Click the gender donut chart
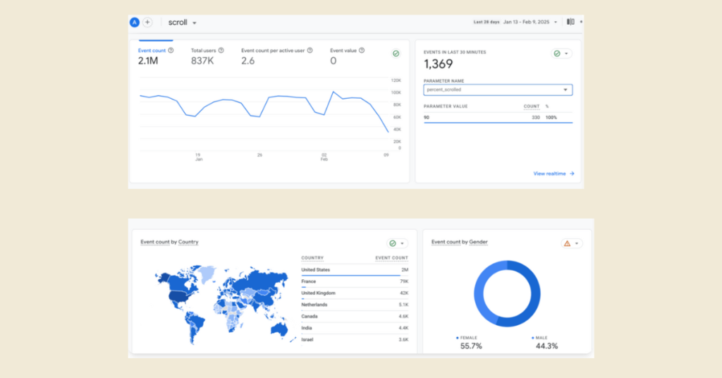The width and height of the screenshot is (722, 378). (507, 294)
